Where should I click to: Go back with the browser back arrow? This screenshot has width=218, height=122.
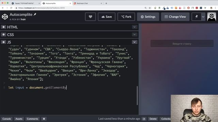3,8
